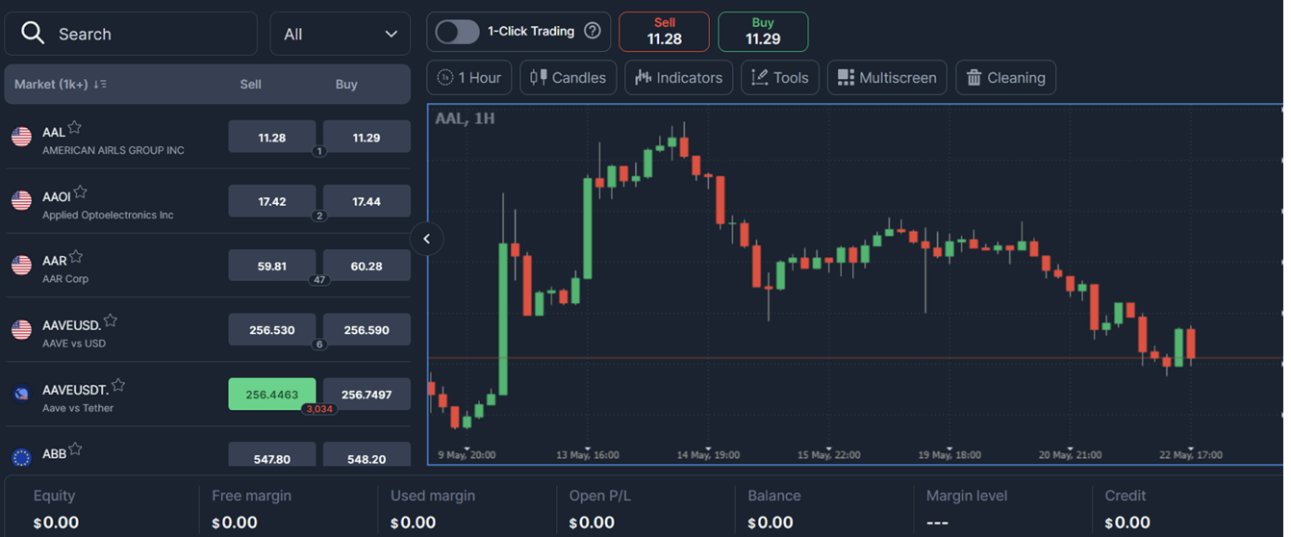Click the top Buy 11.29 button
The height and width of the screenshot is (537, 1291).
pos(763,32)
